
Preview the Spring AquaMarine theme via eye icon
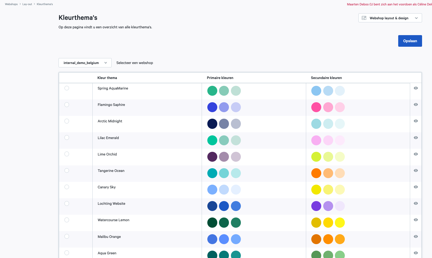[416, 88]
